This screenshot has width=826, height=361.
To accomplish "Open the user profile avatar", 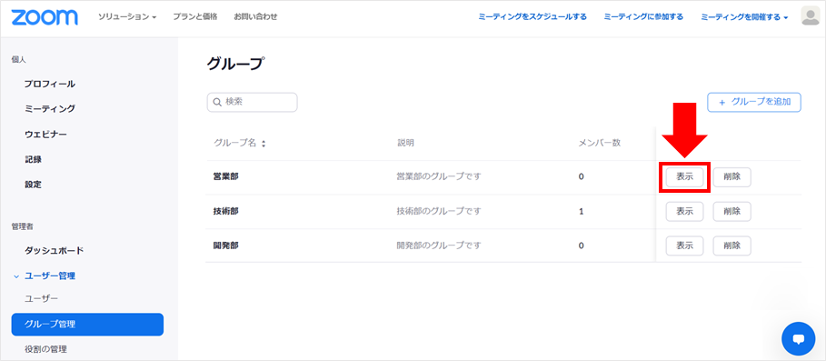I will (810, 16).
